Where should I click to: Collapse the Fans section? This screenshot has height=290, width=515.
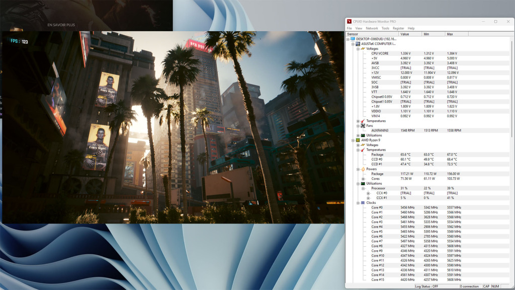click(358, 125)
